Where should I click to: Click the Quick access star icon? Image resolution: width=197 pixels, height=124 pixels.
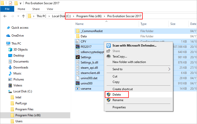pos(8,28)
